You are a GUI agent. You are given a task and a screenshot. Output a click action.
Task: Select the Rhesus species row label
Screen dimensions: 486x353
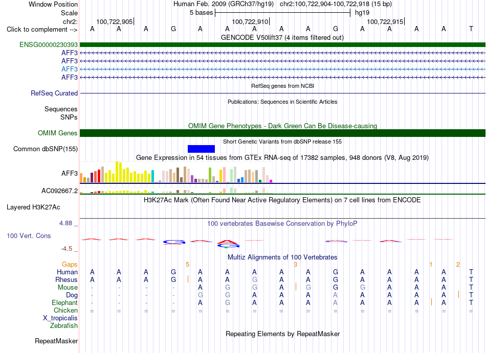[67, 280]
